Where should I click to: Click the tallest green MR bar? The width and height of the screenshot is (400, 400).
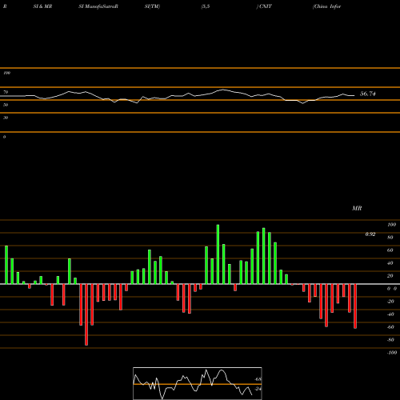pyautogui.click(x=218, y=254)
